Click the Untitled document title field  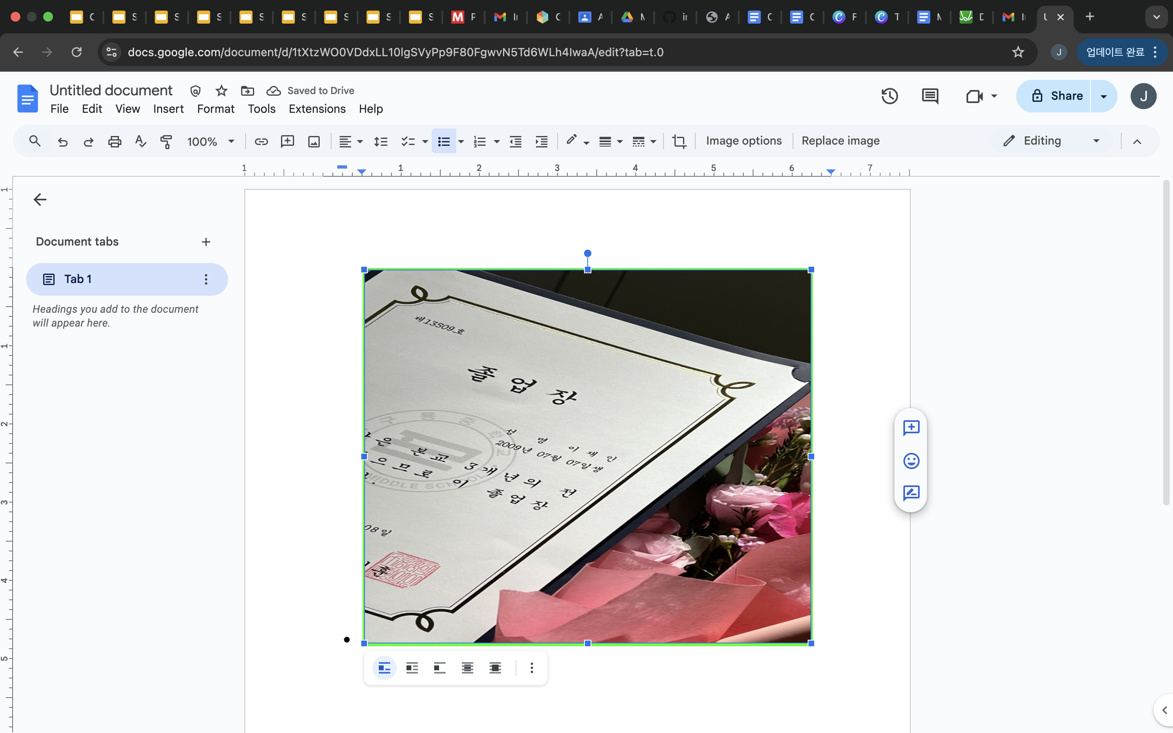pos(111,90)
